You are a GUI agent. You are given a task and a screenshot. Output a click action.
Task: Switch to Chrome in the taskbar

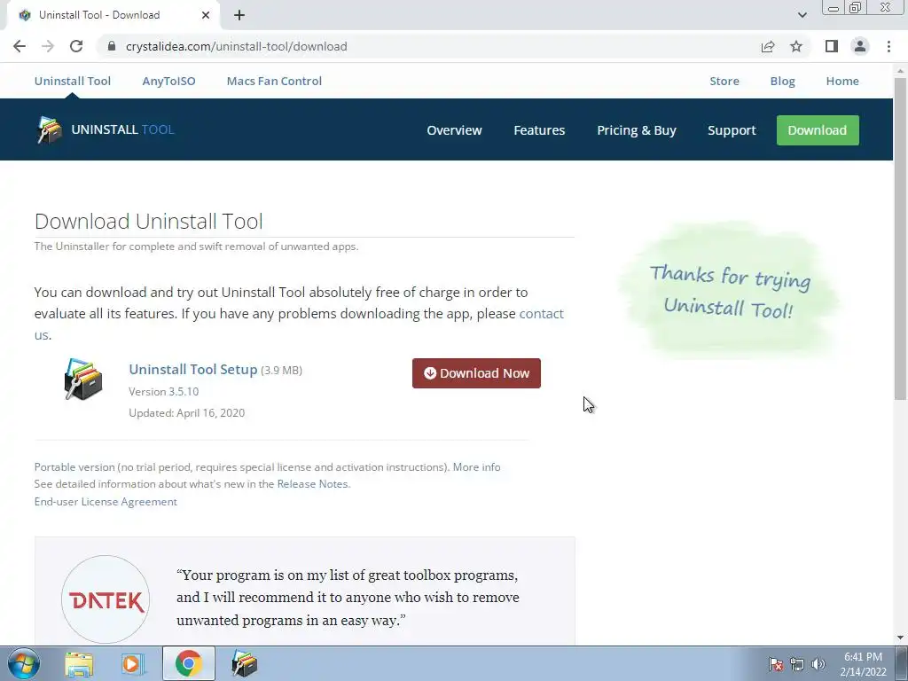(x=188, y=663)
